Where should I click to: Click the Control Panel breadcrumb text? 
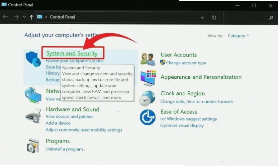tap(62, 17)
